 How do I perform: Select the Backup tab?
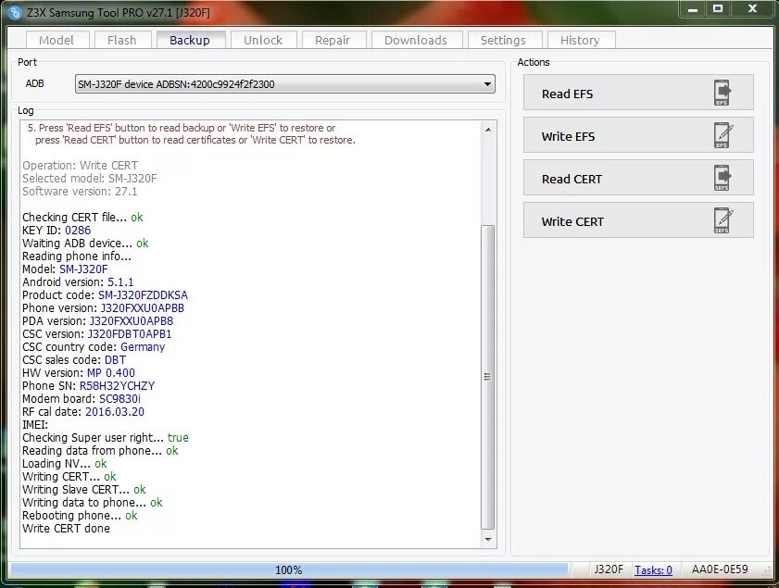(190, 40)
